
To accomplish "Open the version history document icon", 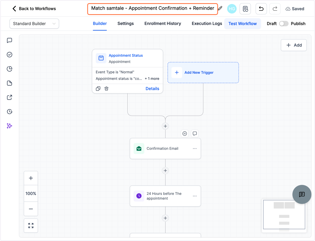I will 245,9.
